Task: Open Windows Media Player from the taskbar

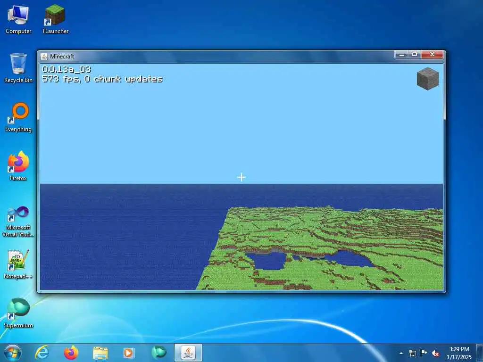Action: (x=129, y=353)
